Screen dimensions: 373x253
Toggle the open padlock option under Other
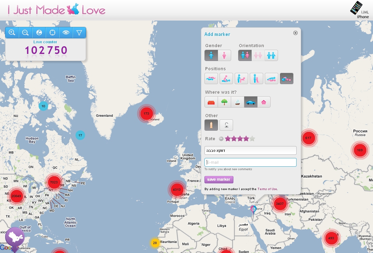click(x=226, y=125)
